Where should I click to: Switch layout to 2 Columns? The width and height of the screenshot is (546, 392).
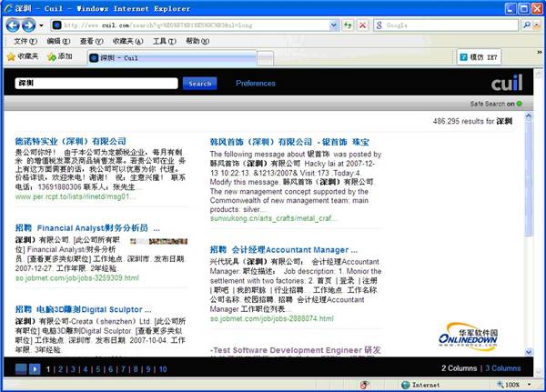coord(459,368)
